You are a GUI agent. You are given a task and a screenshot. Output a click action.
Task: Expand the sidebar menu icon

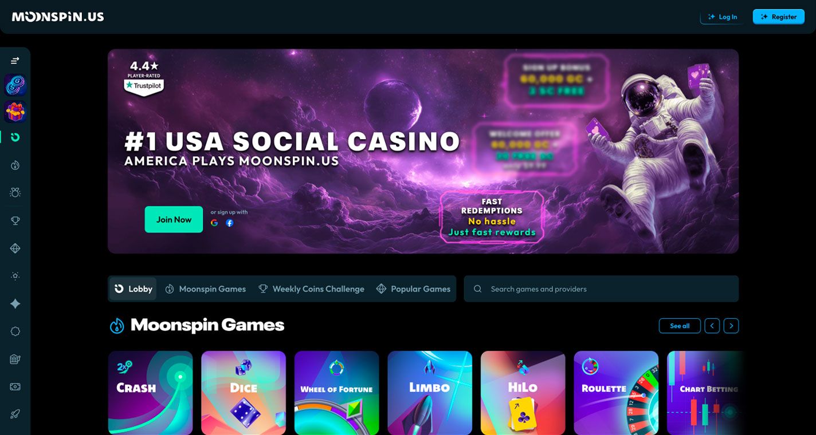click(15, 60)
